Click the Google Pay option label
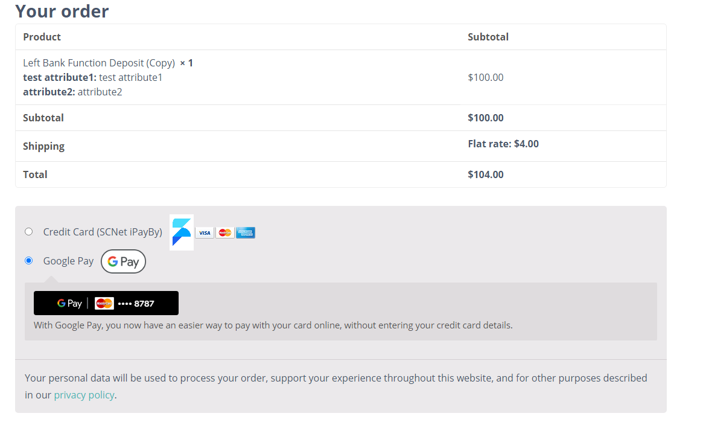This screenshot has height=422, width=706. [x=68, y=261]
